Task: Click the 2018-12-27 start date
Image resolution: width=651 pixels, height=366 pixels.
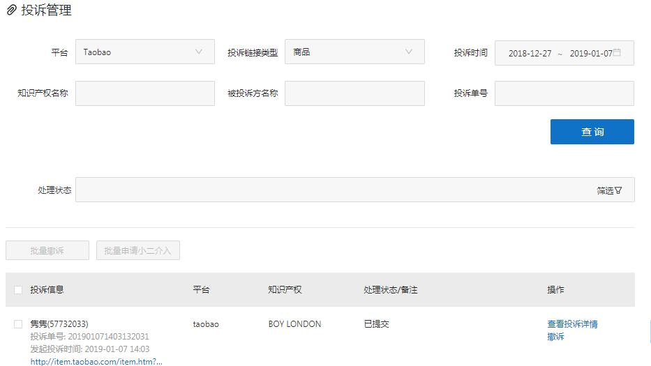Action: point(530,54)
